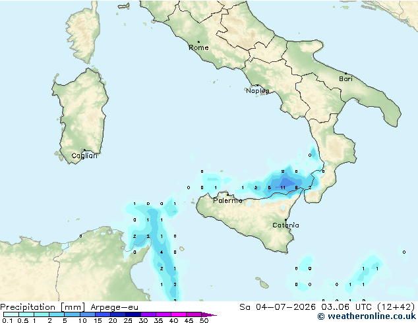The height and width of the screenshot is (323, 418).
Task: Click the '11' precipitation value north of Sicily
Action: coord(283,188)
